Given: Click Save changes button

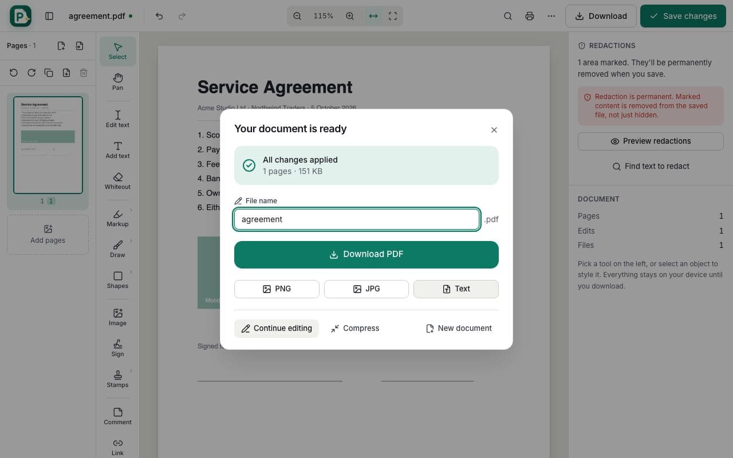Looking at the screenshot, I should [683, 16].
